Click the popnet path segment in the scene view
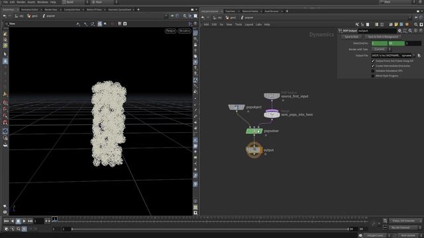Screen dimensions: 424x238 tap(48, 16)
